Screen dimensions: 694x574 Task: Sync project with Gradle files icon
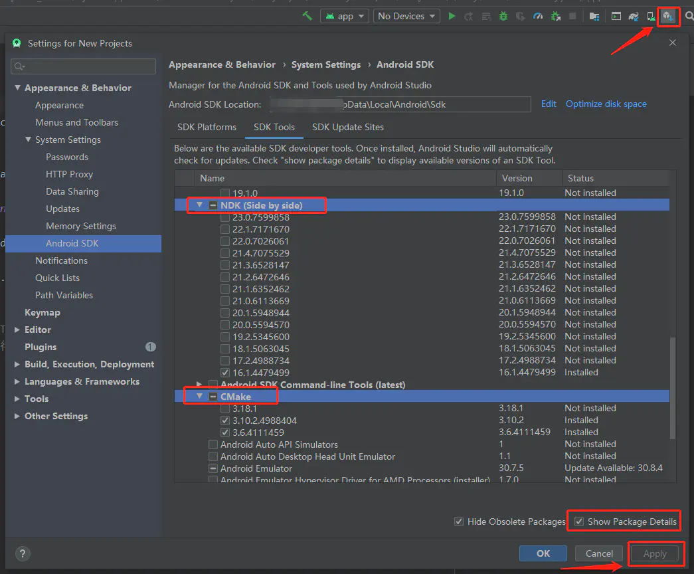click(634, 17)
